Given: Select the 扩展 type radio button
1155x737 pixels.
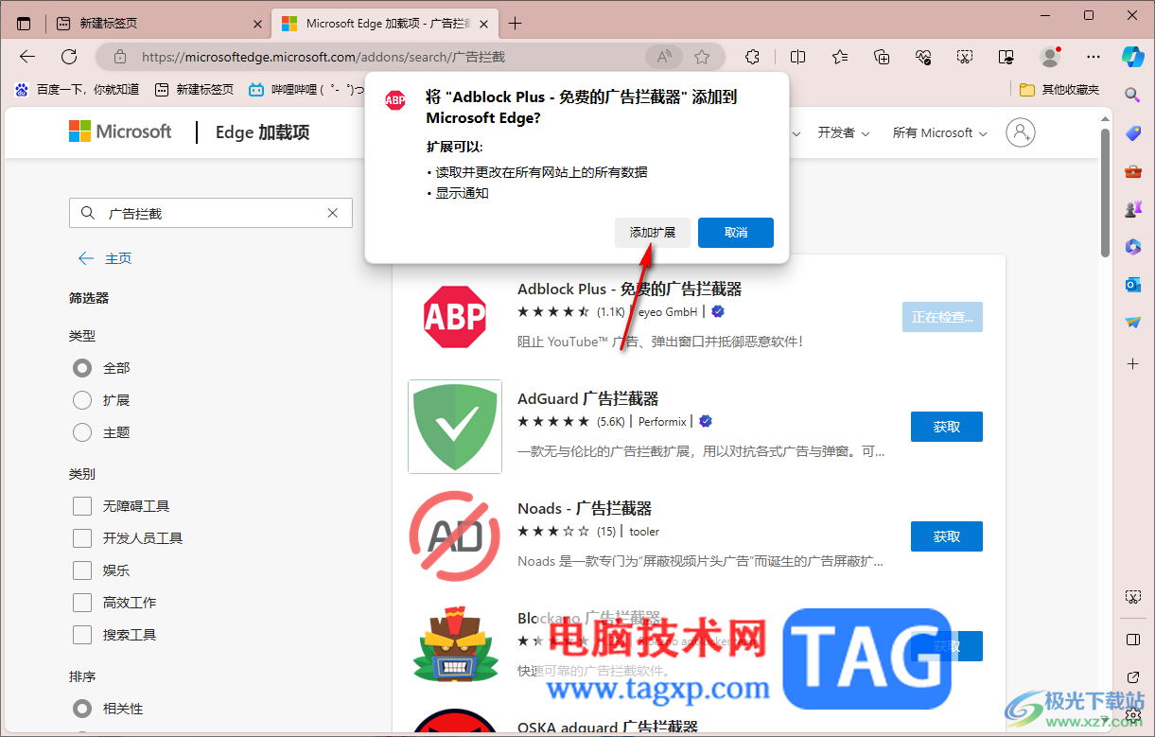Looking at the screenshot, I should tap(82, 400).
